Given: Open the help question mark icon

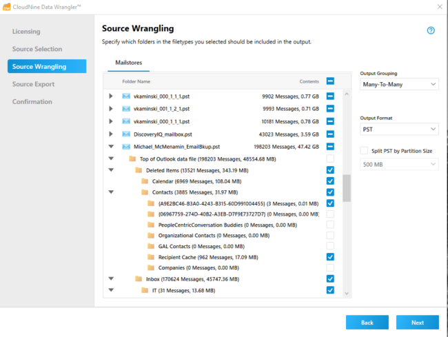Looking at the screenshot, I should tap(431, 30).
